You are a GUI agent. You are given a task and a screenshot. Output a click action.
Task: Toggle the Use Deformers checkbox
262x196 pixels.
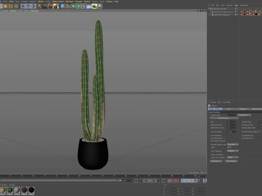[x=259, y=138]
